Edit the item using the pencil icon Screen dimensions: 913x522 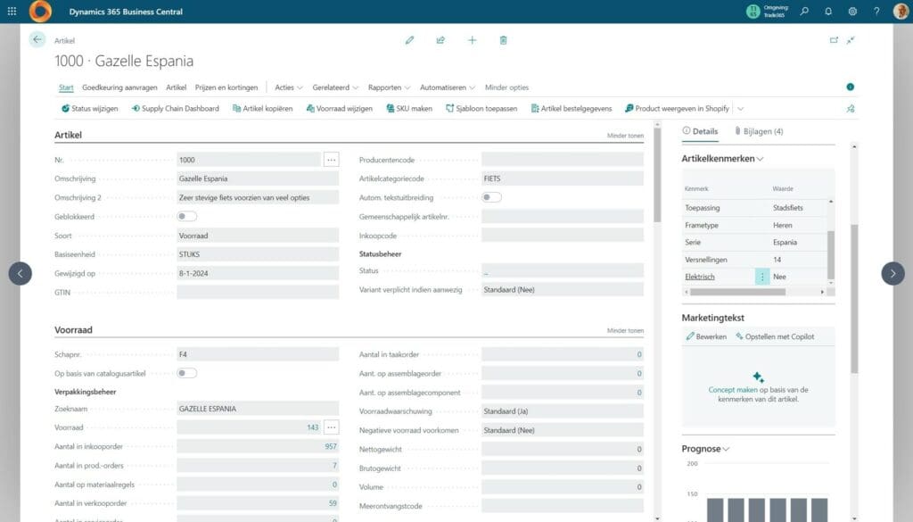[409, 40]
